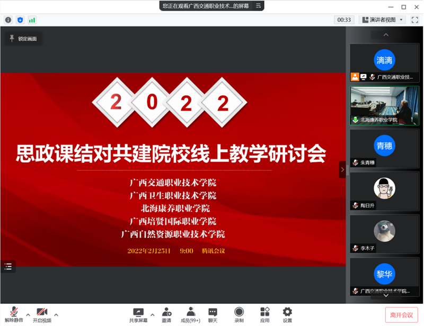424x326 pixels.
Task: Open members list 成员(99+)
Action: pos(191,315)
